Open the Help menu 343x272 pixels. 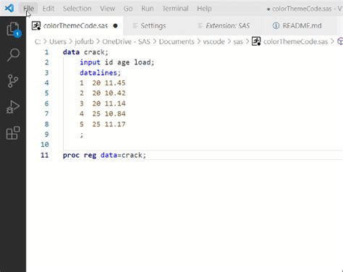pyautogui.click(x=204, y=9)
